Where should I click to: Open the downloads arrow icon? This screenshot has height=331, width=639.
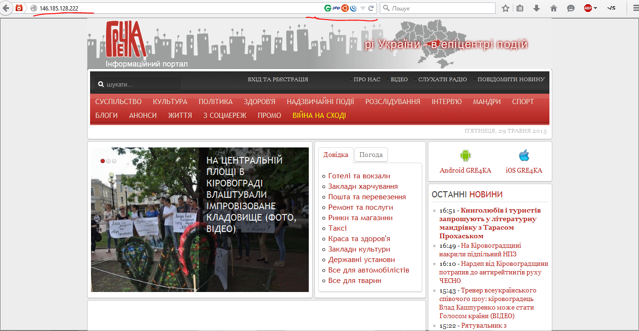point(537,8)
